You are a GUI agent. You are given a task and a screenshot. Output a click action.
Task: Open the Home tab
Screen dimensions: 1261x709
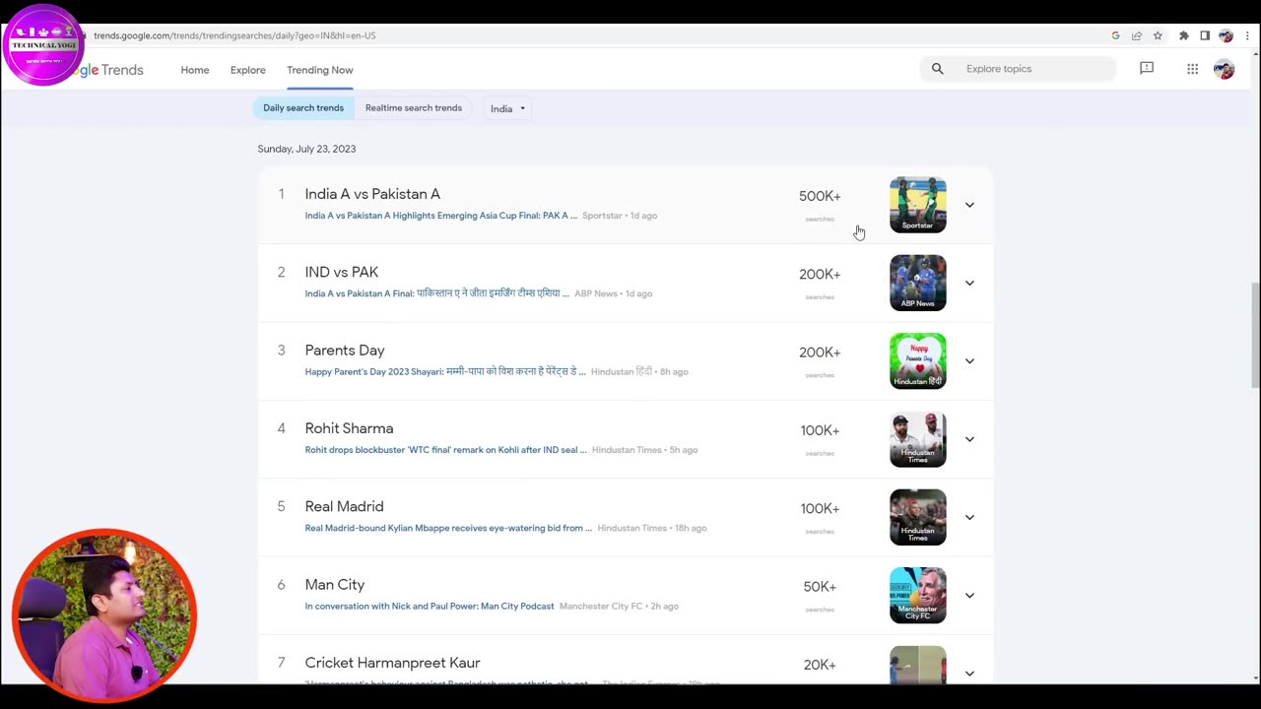click(x=195, y=70)
